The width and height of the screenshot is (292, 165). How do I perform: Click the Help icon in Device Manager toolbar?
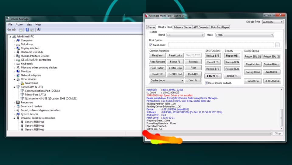tap(27, 30)
